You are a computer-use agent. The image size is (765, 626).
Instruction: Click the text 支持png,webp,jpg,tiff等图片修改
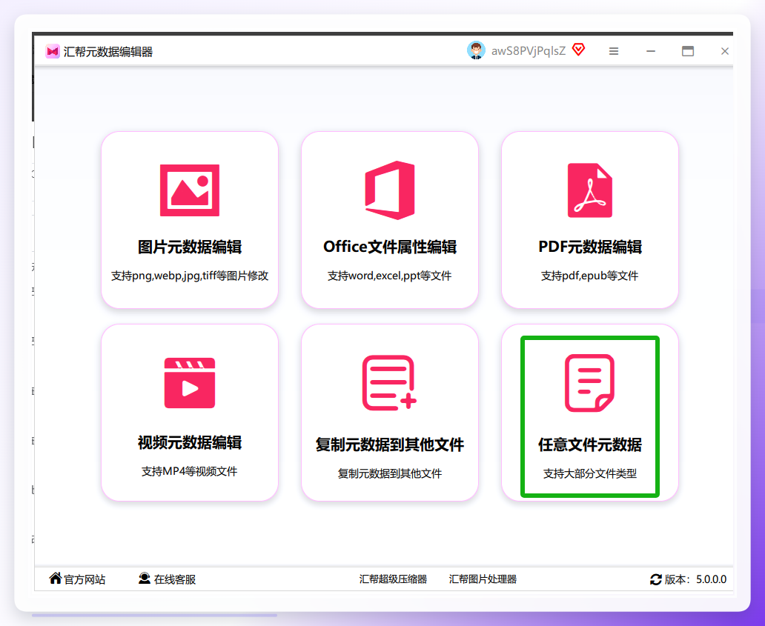click(190, 276)
